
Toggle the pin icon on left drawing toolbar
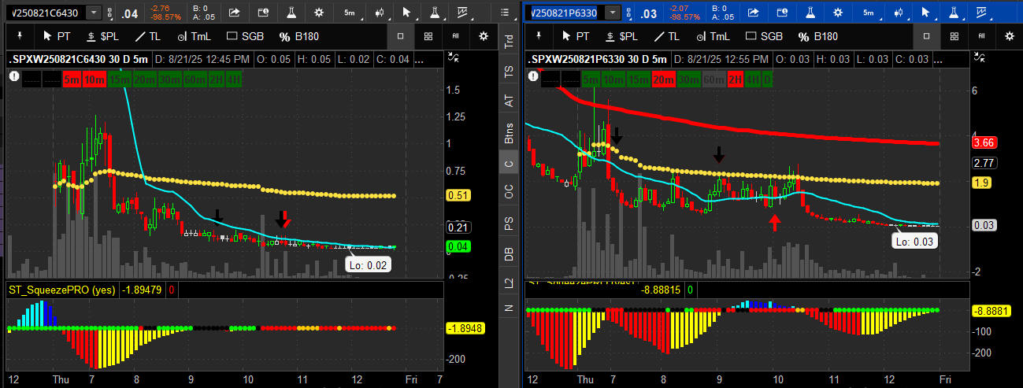click(20, 36)
